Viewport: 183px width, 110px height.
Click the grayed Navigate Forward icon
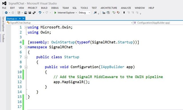13,13
